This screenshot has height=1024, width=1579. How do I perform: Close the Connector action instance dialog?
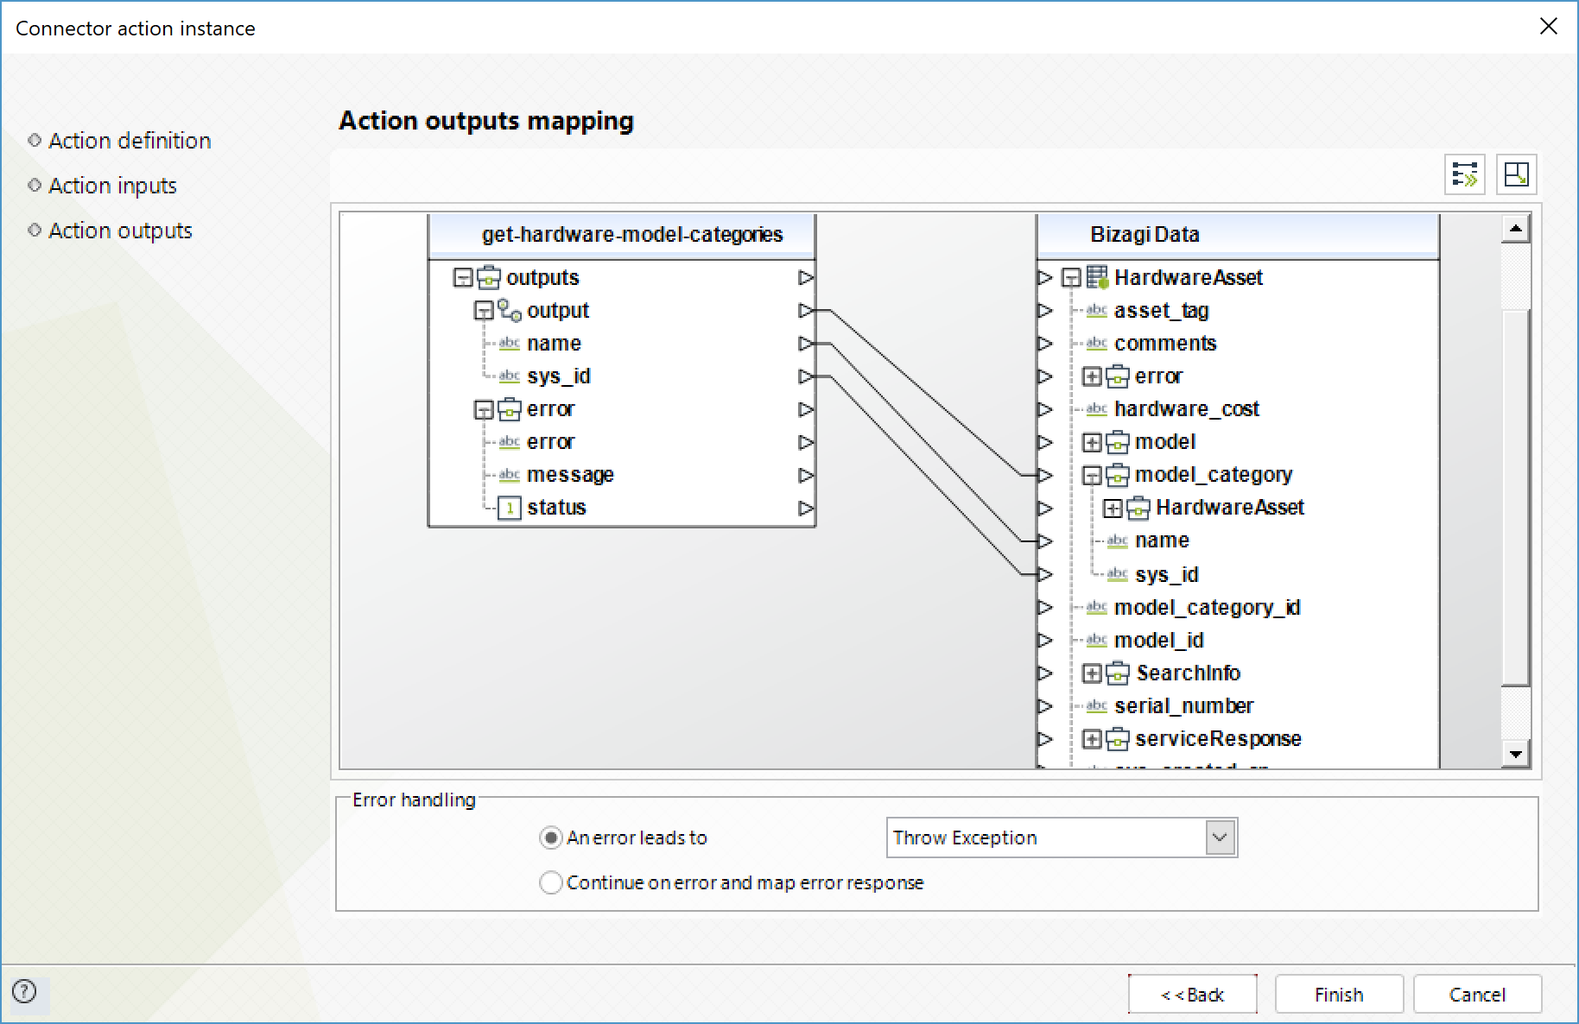[x=1549, y=27]
